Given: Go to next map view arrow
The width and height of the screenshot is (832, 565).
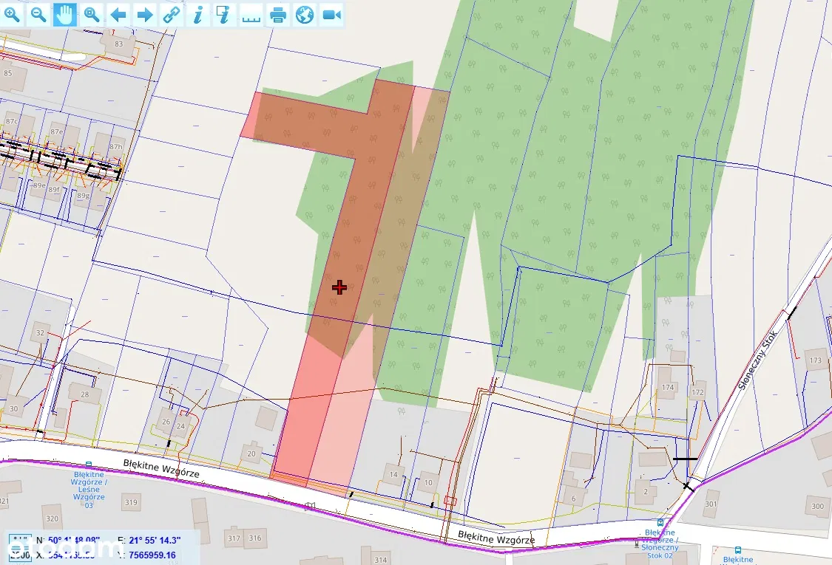Looking at the screenshot, I should tap(145, 14).
